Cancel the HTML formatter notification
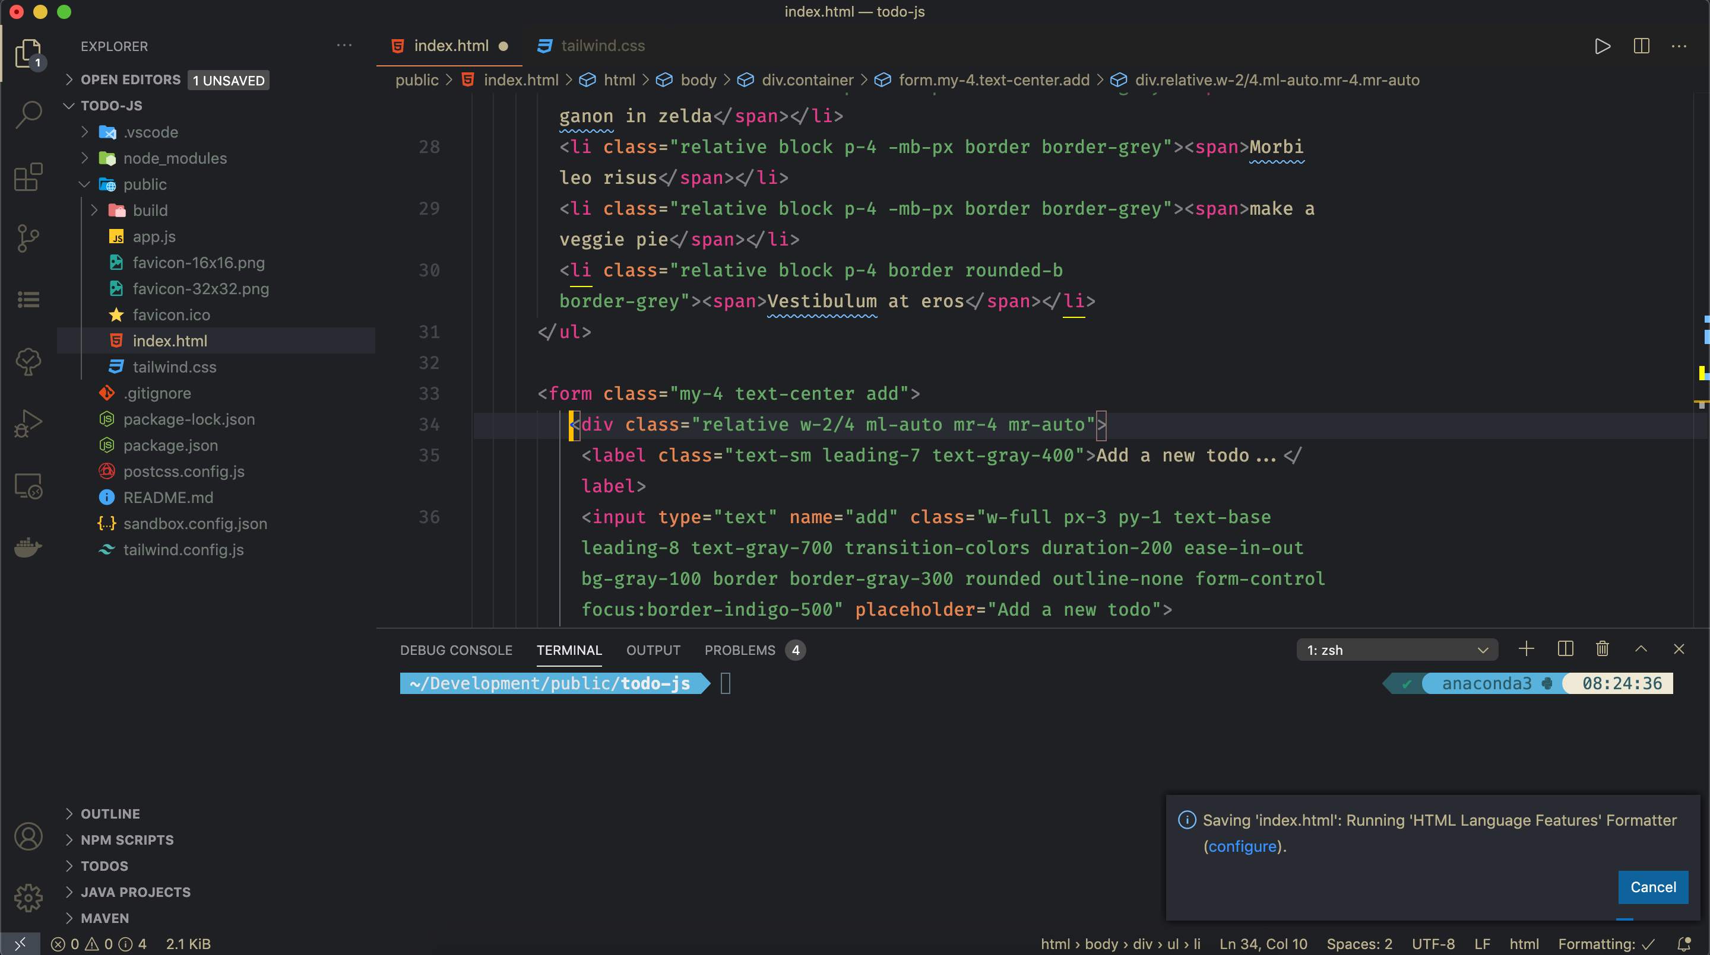The image size is (1710, 955). point(1652,887)
